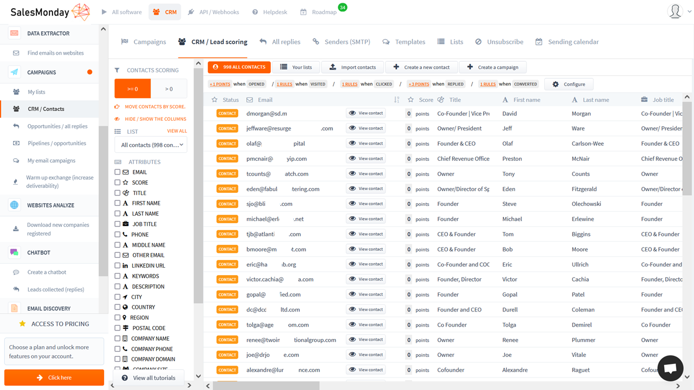Click the Configure gear icon

tap(555, 84)
